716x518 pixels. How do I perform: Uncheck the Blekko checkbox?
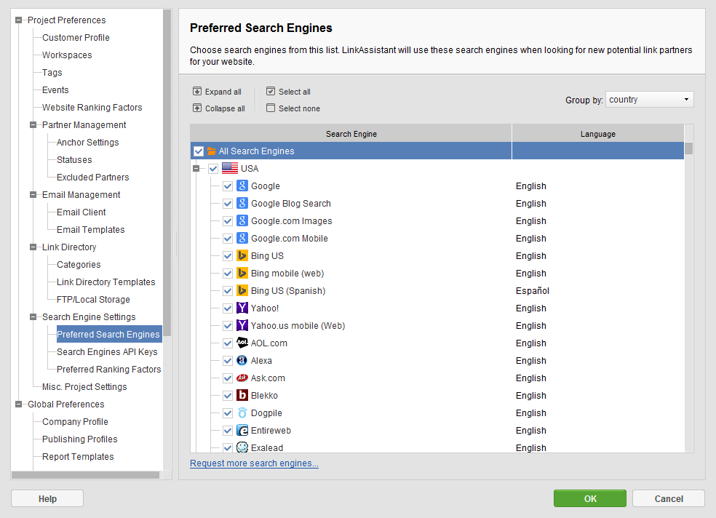point(228,396)
